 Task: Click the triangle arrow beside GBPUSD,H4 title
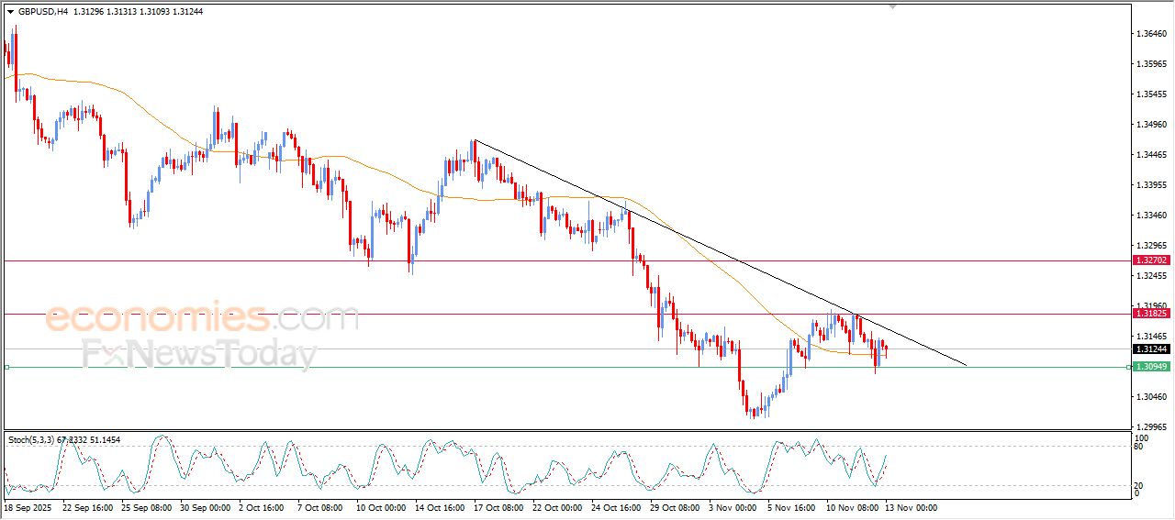10,12
